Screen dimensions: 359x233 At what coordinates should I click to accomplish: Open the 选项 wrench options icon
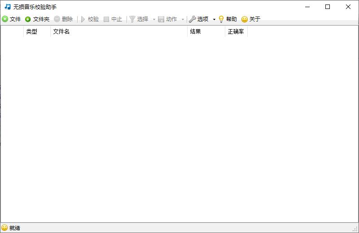(193, 19)
